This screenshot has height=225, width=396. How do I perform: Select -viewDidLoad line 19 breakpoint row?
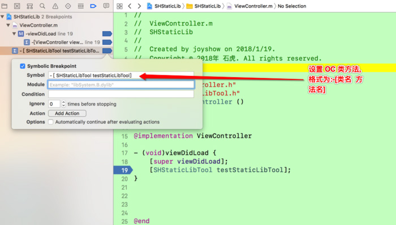57,33
